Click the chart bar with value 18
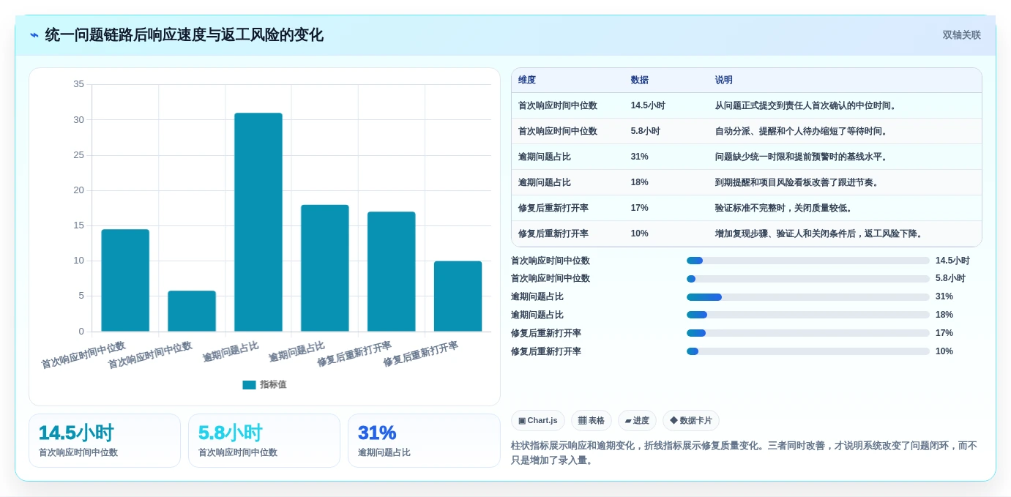 pos(325,268)
